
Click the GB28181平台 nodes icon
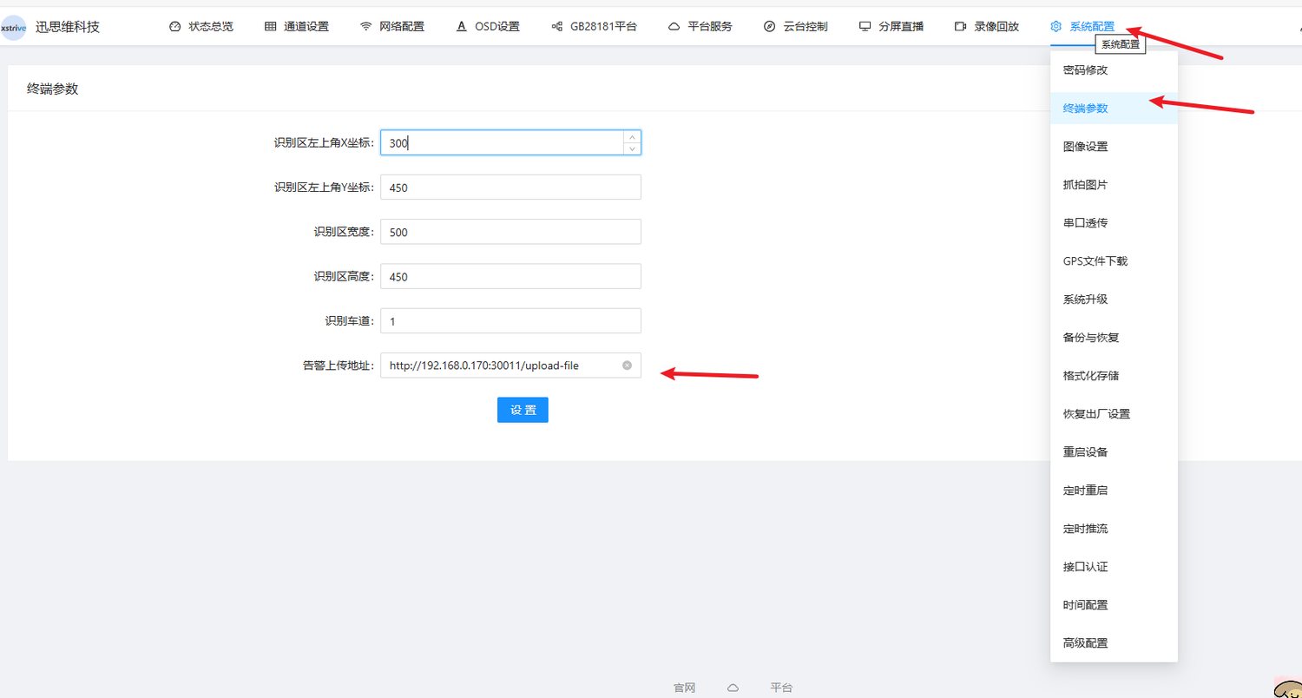[x=557, y=27]
